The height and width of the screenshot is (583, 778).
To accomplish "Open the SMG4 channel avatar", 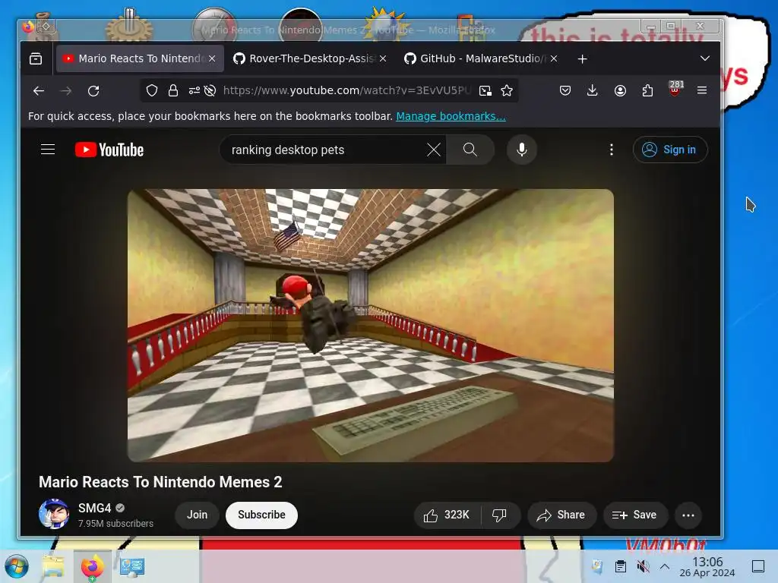I will (x=54, y=515).
